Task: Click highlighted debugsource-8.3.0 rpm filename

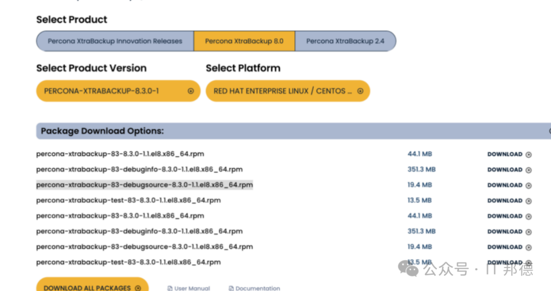Action: click(144, 185)
